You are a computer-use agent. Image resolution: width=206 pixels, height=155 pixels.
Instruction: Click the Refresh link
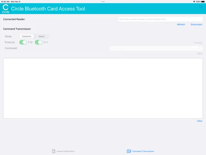click(181, 24)
